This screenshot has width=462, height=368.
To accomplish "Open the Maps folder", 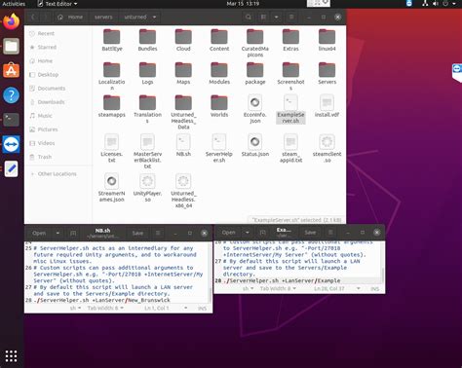I will coord(183,73).
